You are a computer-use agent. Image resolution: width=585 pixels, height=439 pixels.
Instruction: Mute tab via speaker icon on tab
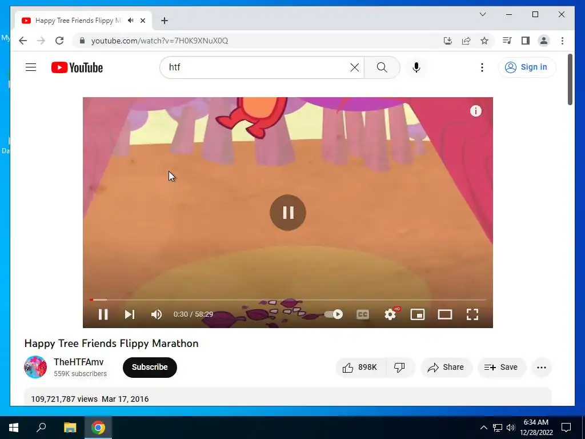[x=130, y=21]
